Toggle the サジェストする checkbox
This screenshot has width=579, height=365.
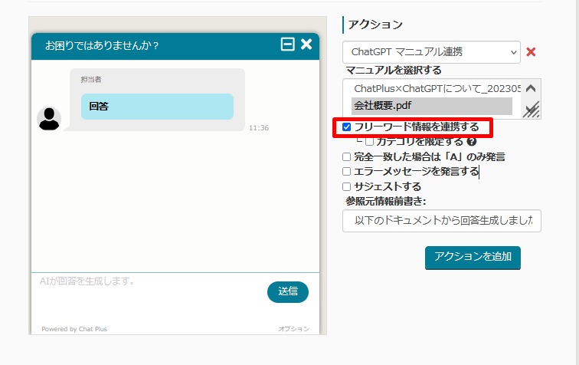click(347, 186)
